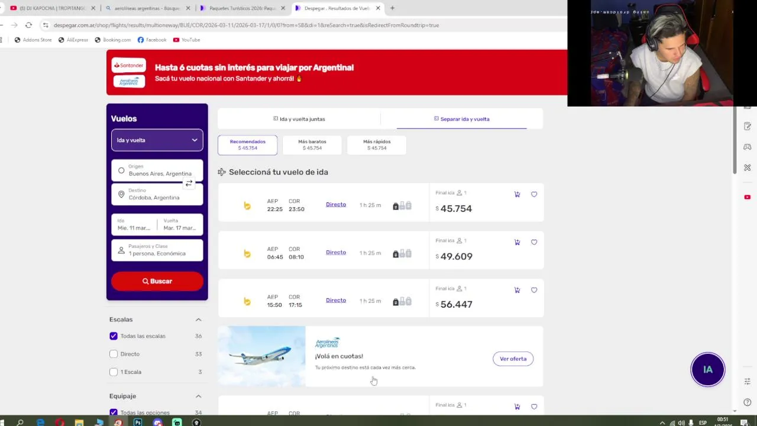Add the 45.754 flight to cart

point(517,194)
